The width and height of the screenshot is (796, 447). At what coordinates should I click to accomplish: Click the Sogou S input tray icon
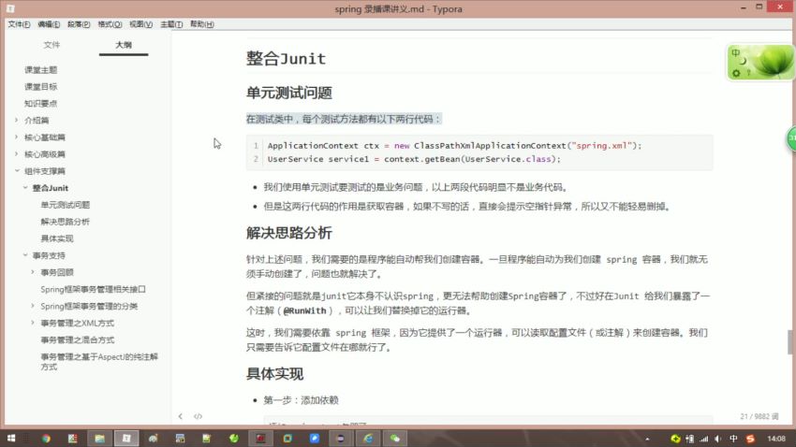point(750,439)
